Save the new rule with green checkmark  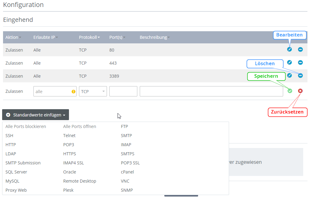tap(290, 91)
